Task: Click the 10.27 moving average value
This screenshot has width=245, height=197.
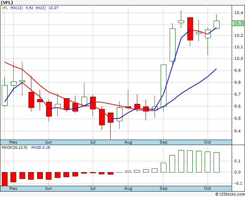Action: [x=53, y=8]
